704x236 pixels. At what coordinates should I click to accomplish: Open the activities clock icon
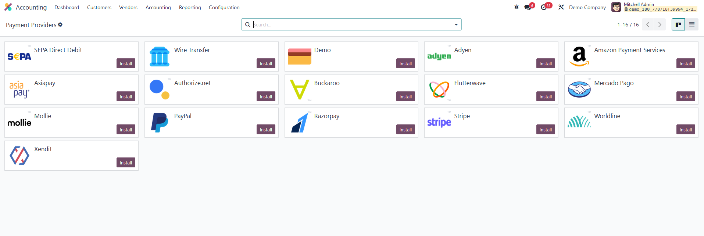tap(544, 7)
